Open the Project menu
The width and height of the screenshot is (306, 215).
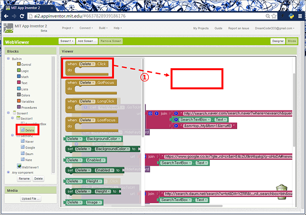(68, 28)
